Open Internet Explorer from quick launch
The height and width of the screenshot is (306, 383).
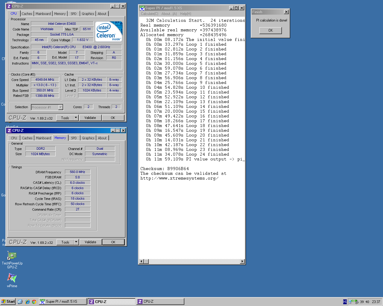pyautogui.click(x=27, y=302)
